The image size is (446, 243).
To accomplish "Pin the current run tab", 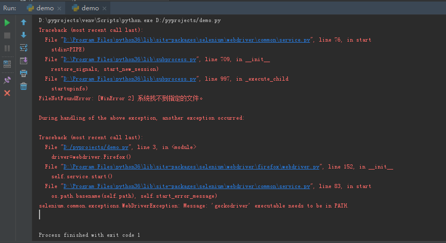I will coord(7,80).
